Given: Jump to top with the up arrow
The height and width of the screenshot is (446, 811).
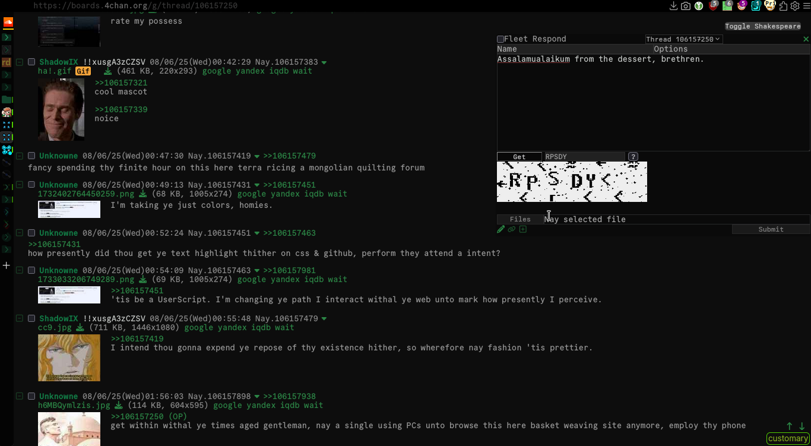Looking at the screenshot, I should pos(790,426).
